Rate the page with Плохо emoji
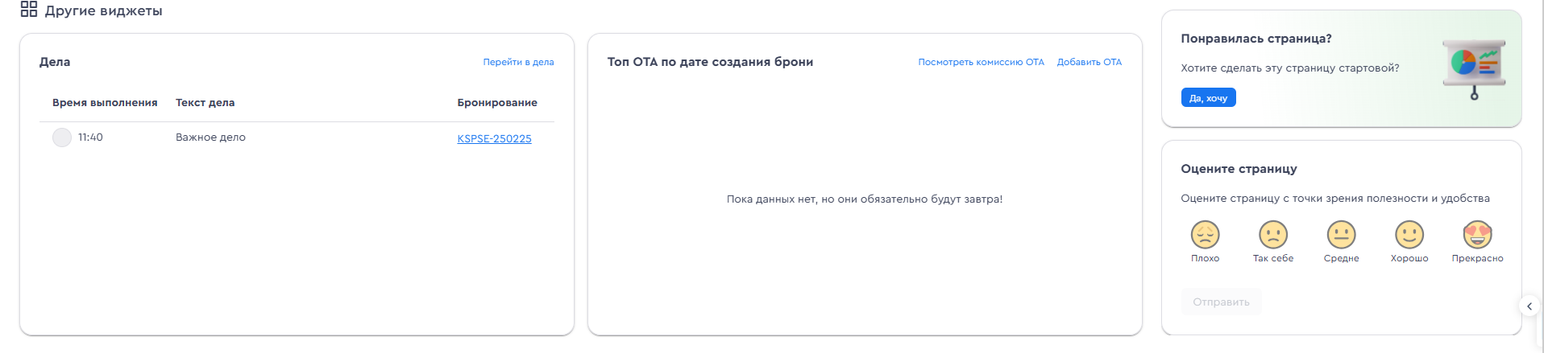Image resolution: width=1544 pixels, height=353 pixels. 1205,235
